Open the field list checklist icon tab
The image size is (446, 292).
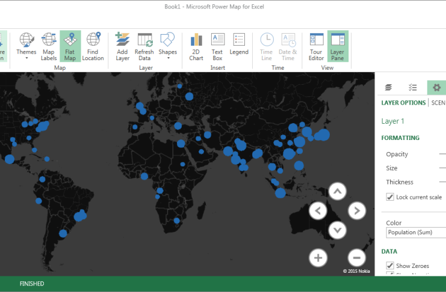[412, 88]
